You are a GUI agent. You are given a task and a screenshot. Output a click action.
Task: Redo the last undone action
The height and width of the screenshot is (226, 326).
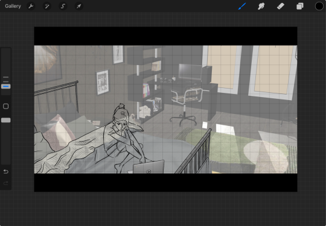[x=6, y=183]
